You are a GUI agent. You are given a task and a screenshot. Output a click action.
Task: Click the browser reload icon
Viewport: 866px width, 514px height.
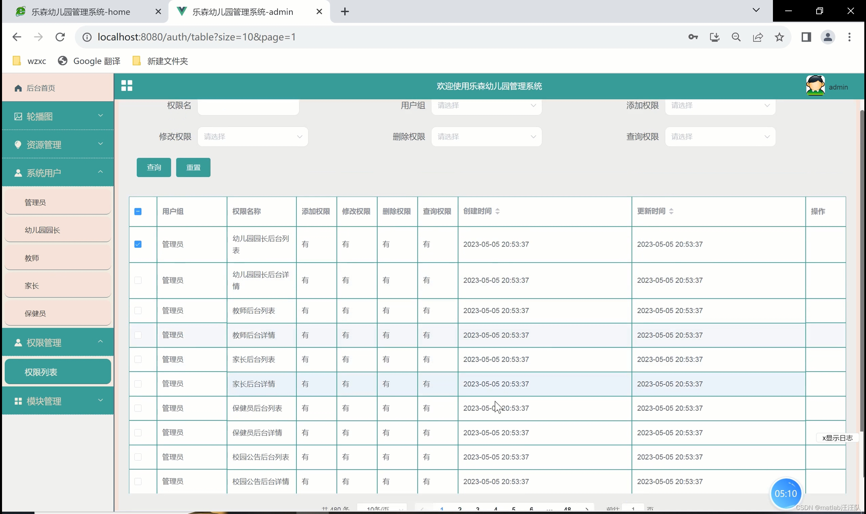coord(60,37)
